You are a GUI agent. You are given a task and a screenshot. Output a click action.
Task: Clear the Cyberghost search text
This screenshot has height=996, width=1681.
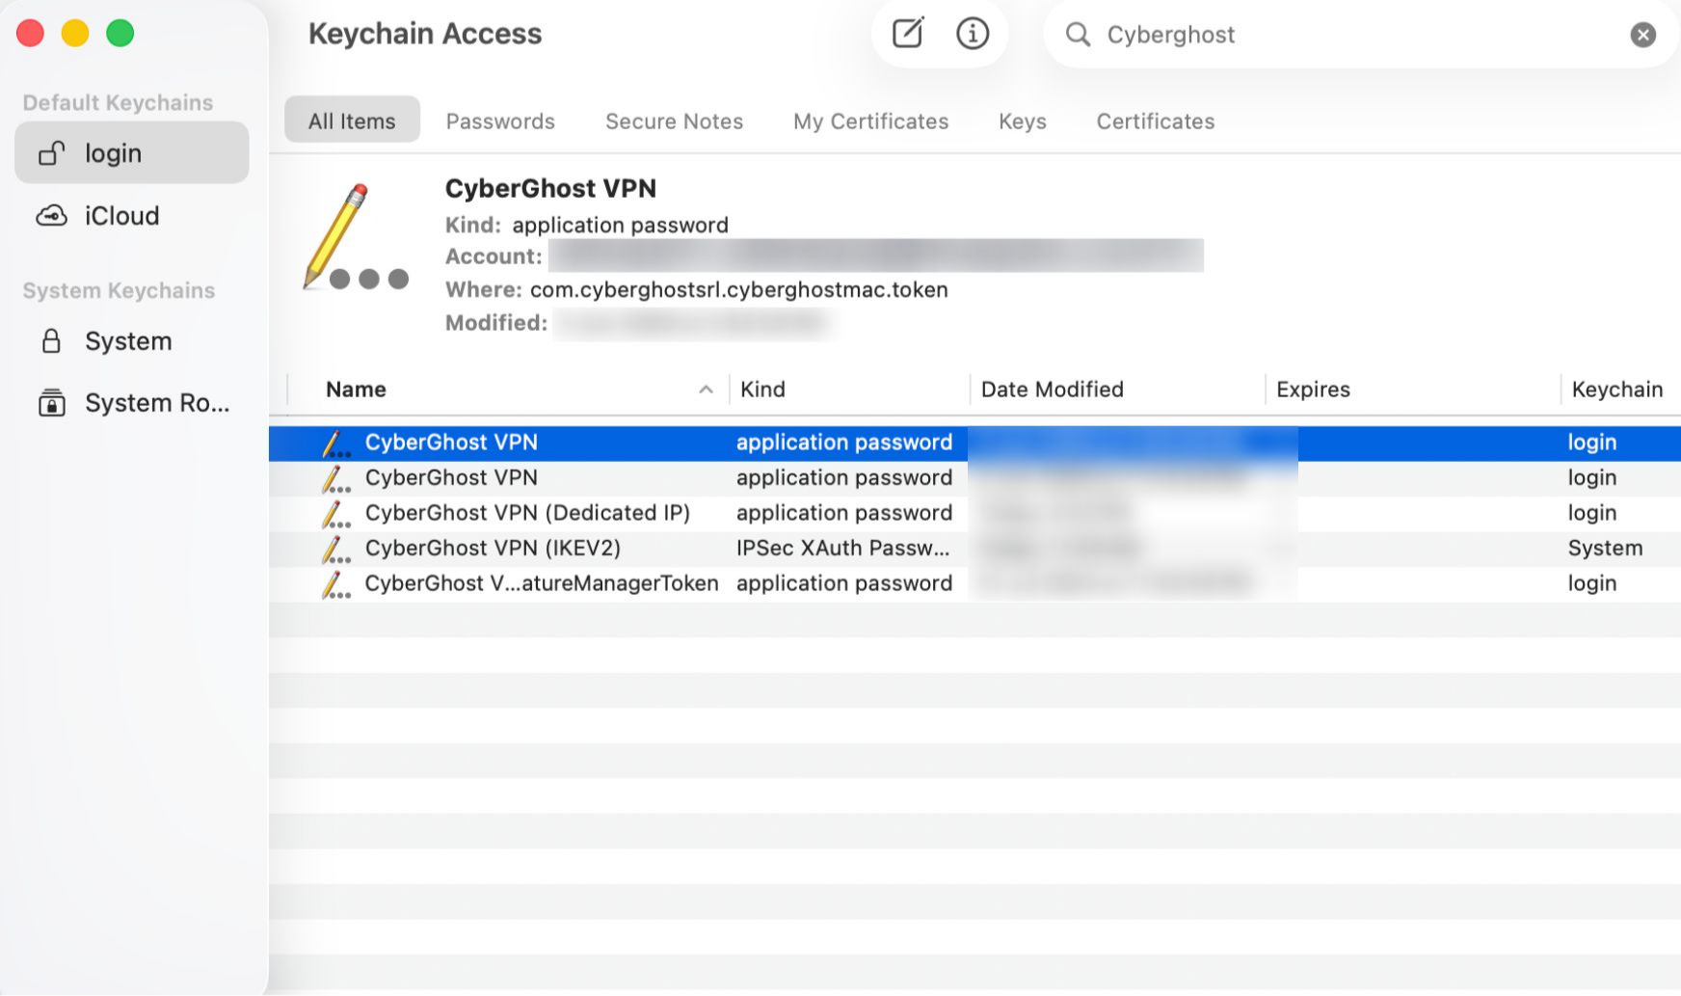(1642, 35)
